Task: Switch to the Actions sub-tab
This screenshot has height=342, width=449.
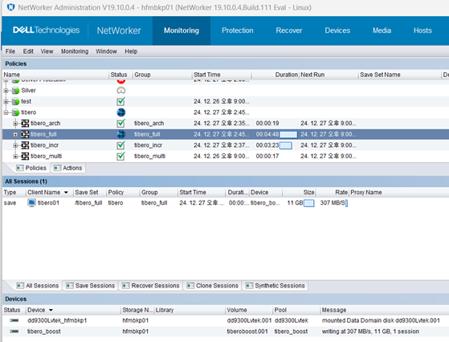Action: click(68, 168)
